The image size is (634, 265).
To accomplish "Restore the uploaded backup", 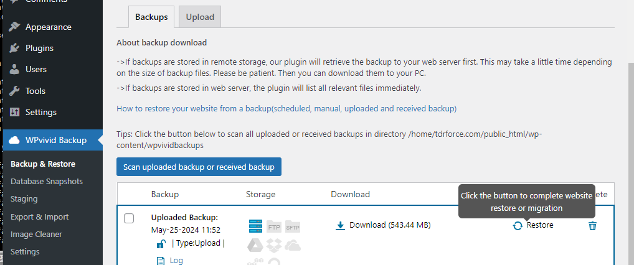I will pos(533,225).
